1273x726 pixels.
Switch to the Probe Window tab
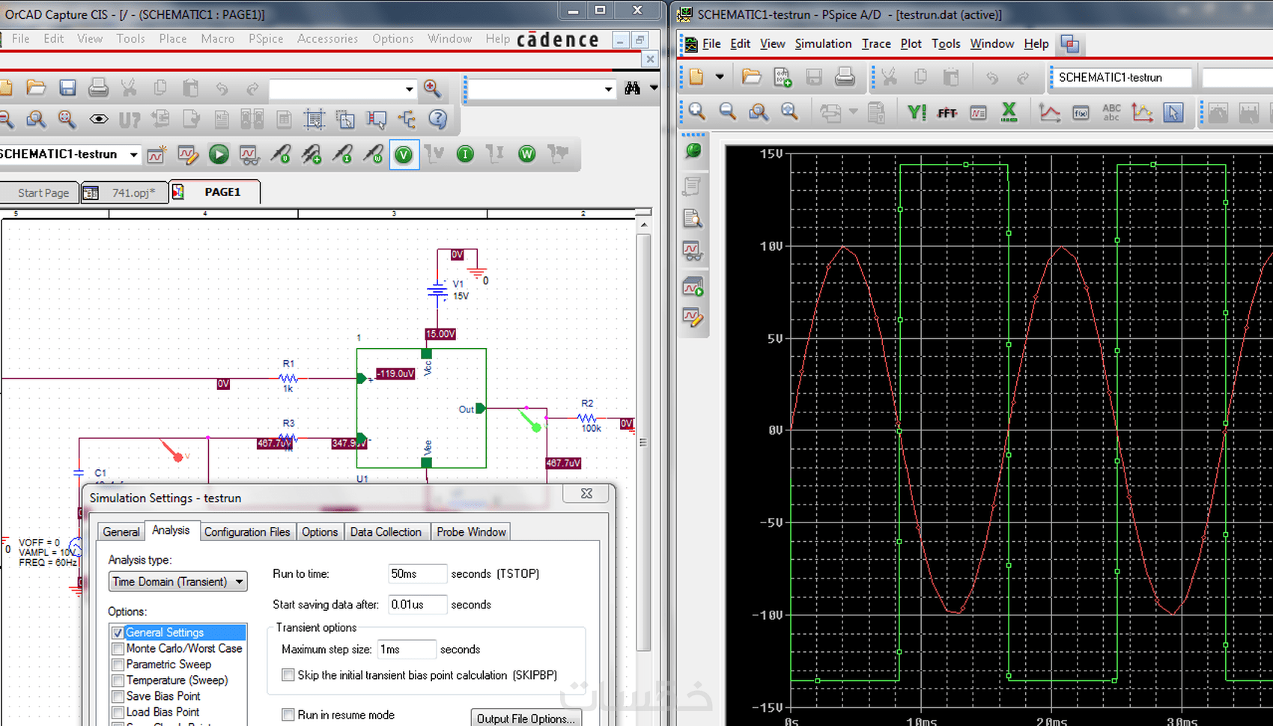point(471,531)
